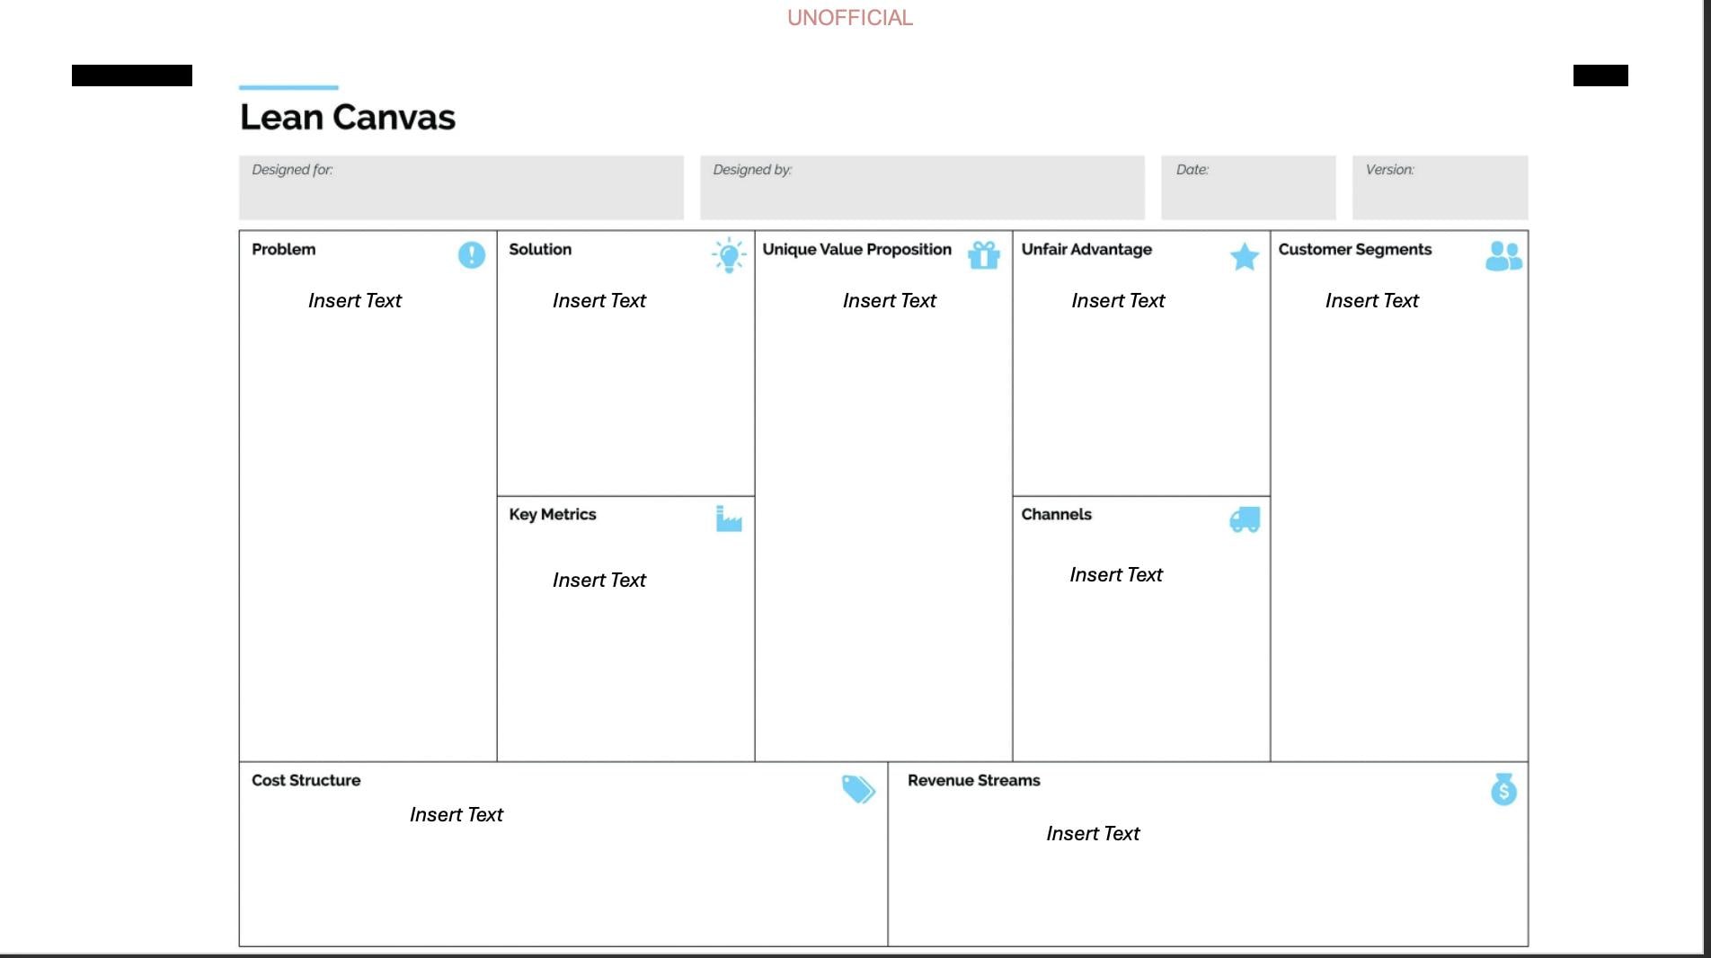
Task: Click the Cost Structure heading
Action: point(306,780)
